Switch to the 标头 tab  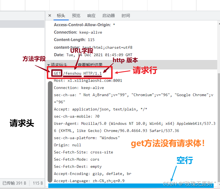[x=61, y=15]
